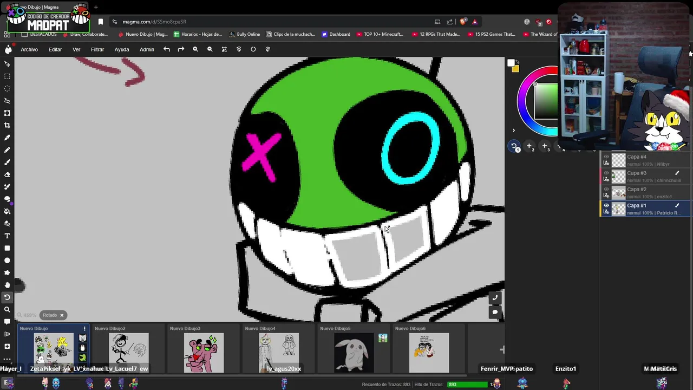This screenshot has width=693, height=390.
Task: Select the lasso selection tool
Action: pyautogui.click(x=7, y=101)
